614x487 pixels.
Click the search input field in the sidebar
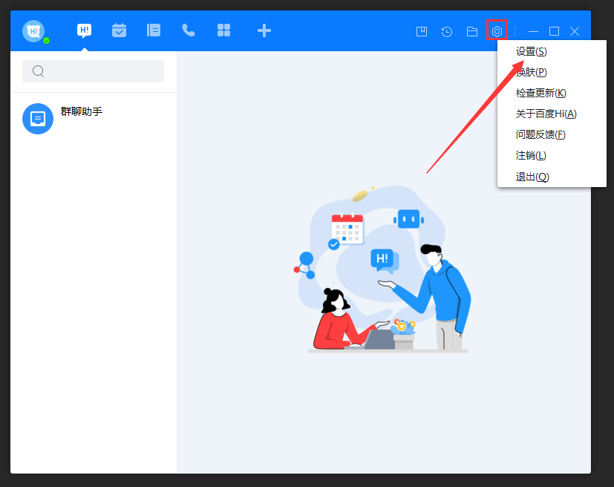pyautogui.click(x=92, y=71)
